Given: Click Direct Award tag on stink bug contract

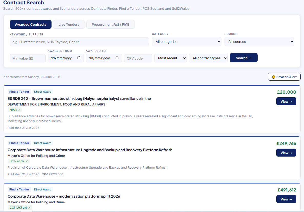Looking at the screenshot, I should pos(43,92).
